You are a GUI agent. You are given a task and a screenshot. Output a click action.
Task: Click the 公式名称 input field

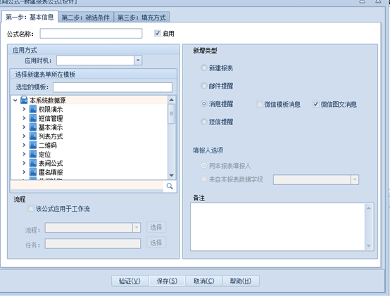(x=91, y=33)
